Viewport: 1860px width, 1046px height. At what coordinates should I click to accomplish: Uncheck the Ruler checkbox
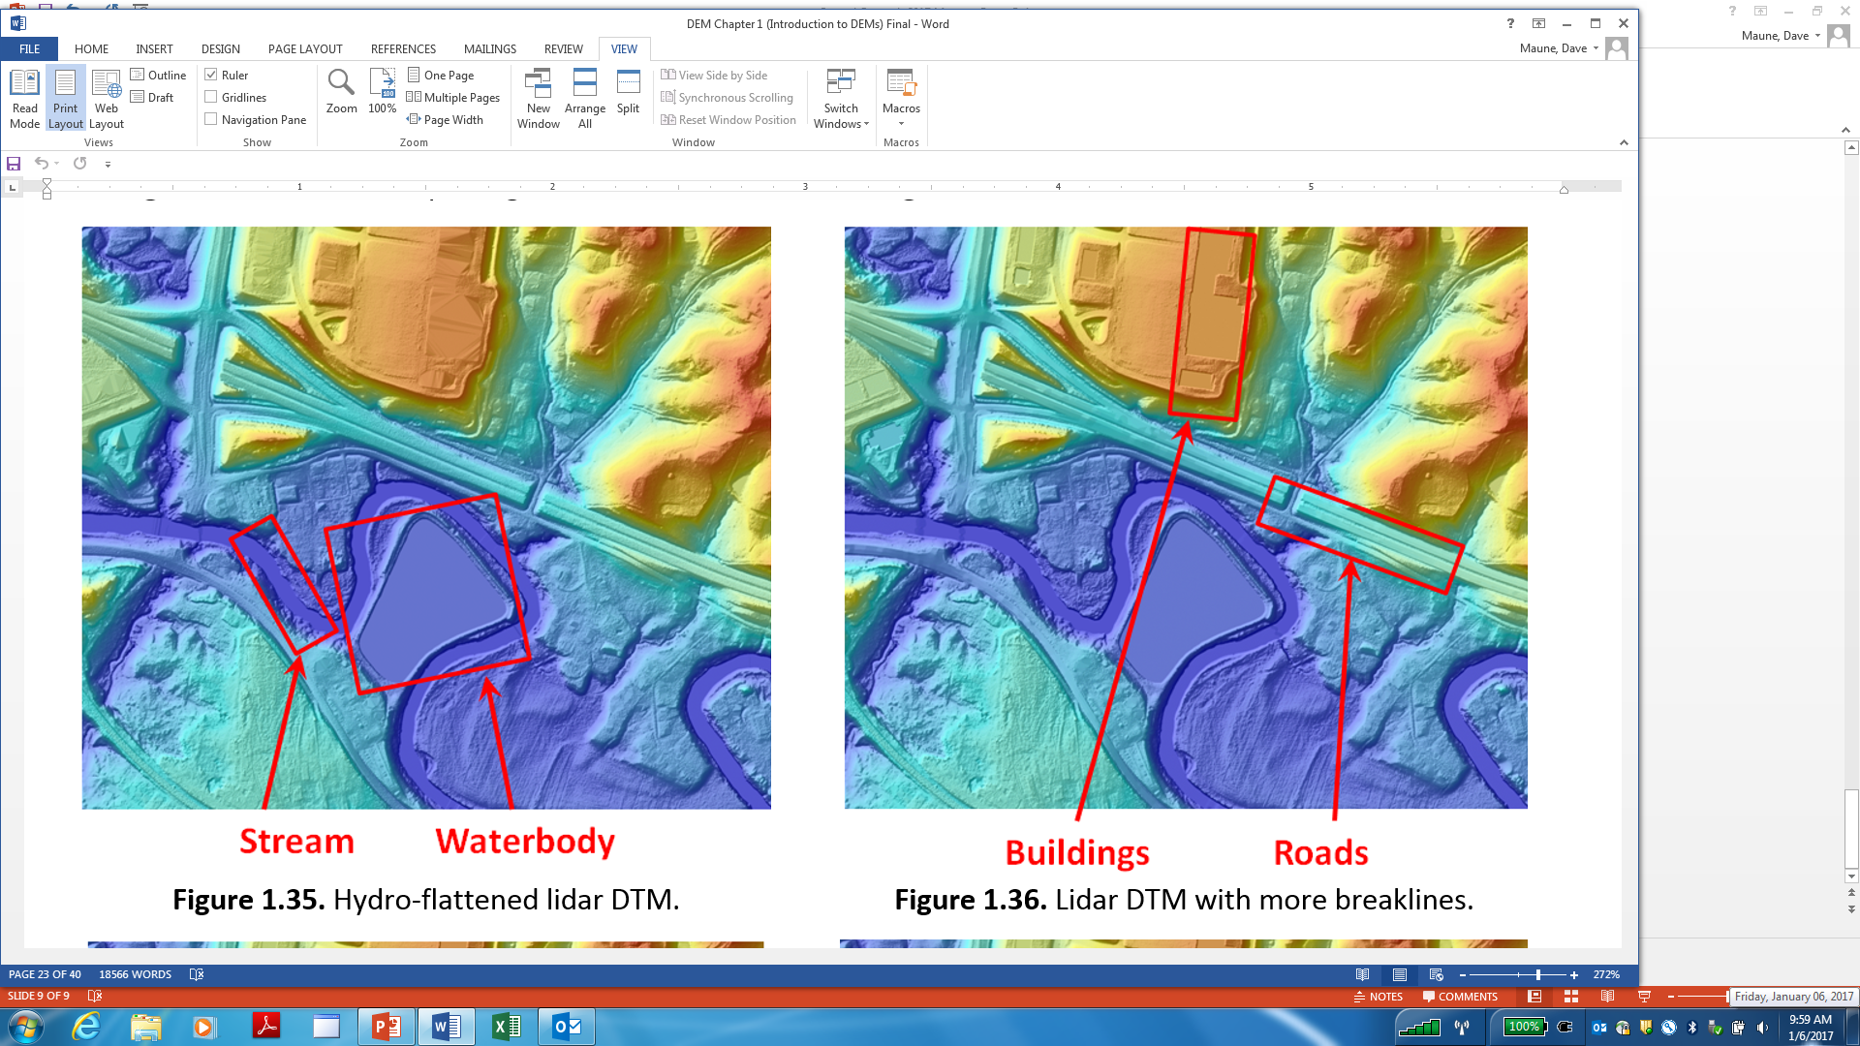(x=211, y=75)
